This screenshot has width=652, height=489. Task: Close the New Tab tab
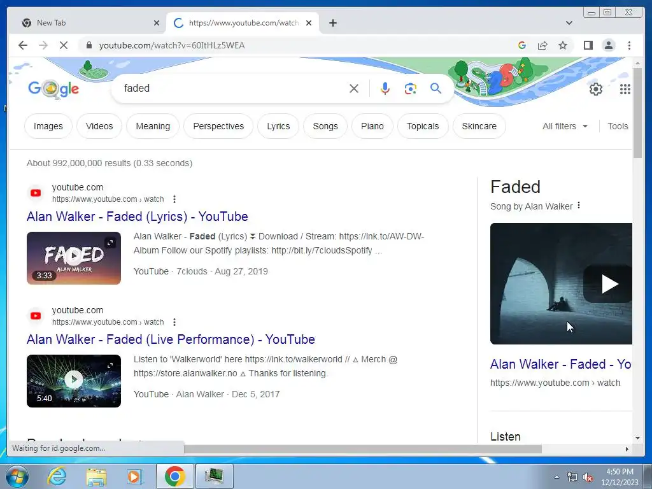coord(157,23)
